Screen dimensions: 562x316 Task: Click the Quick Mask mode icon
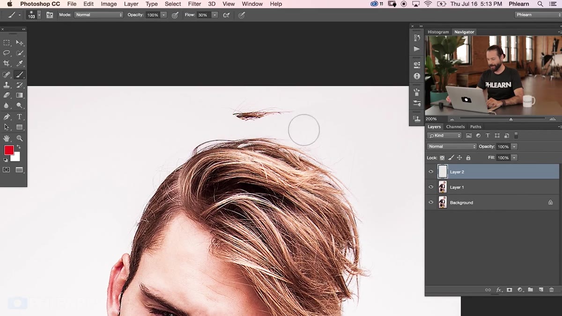(7, 170)
